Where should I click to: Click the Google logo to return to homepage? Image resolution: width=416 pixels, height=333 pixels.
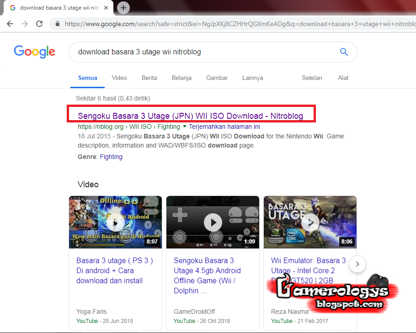(x=34, y=52)
